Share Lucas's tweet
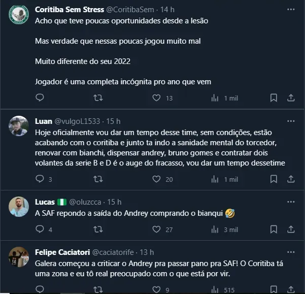This screenshot has height=294, width=305. (x=291, y=230)
